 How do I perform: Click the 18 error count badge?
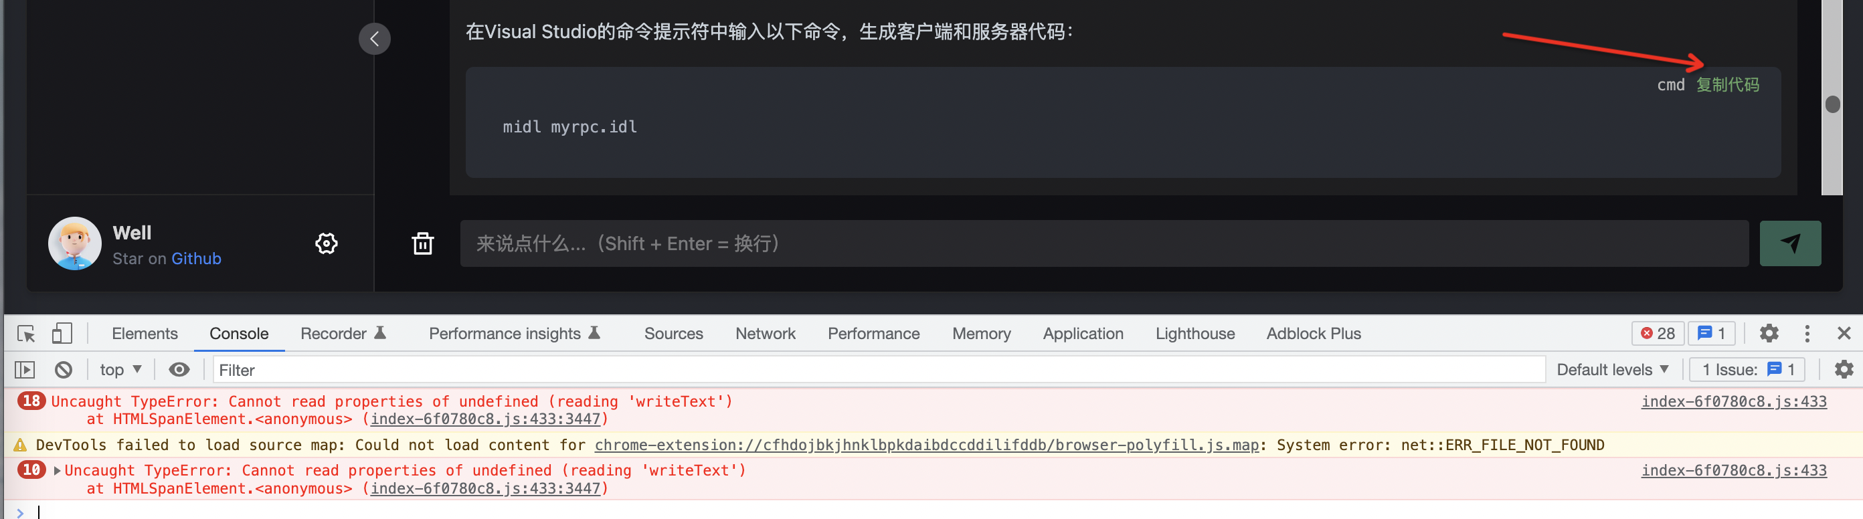[31, 401]
